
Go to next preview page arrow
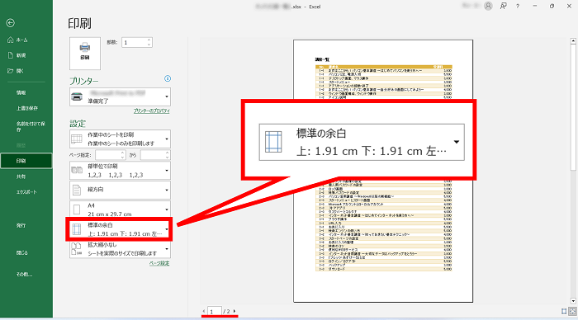pos(235,311)
